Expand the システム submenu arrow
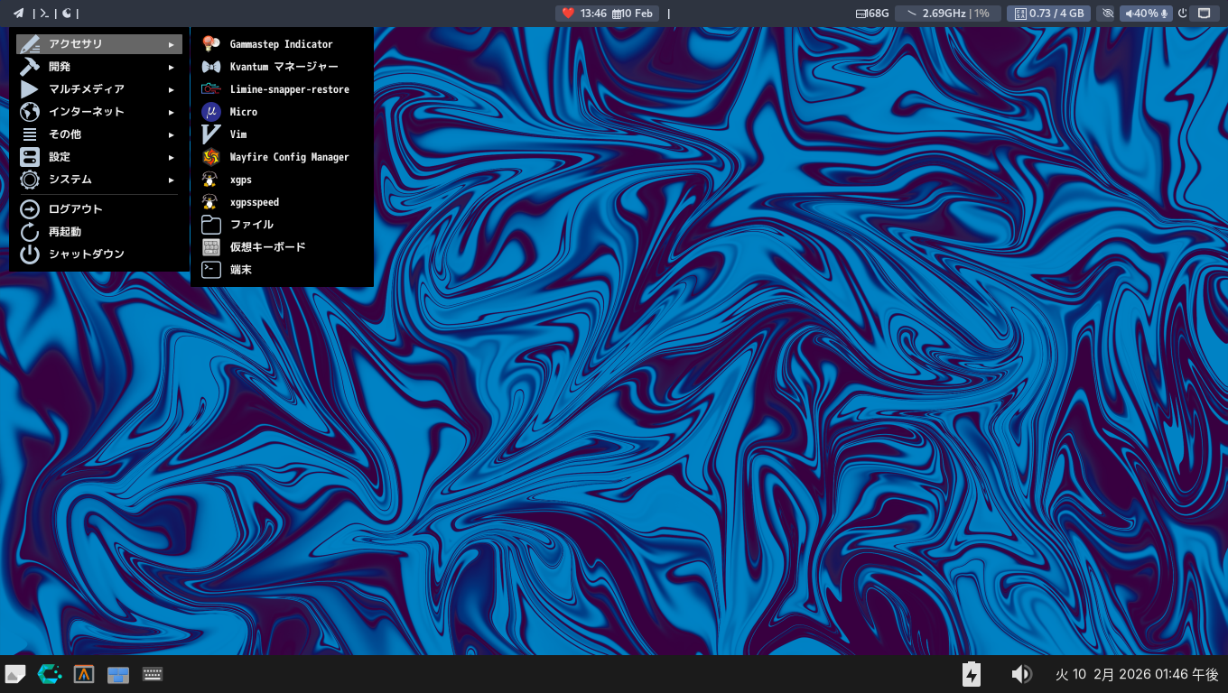This screenshot has height=693, width=1228. [x=172, y=180]
